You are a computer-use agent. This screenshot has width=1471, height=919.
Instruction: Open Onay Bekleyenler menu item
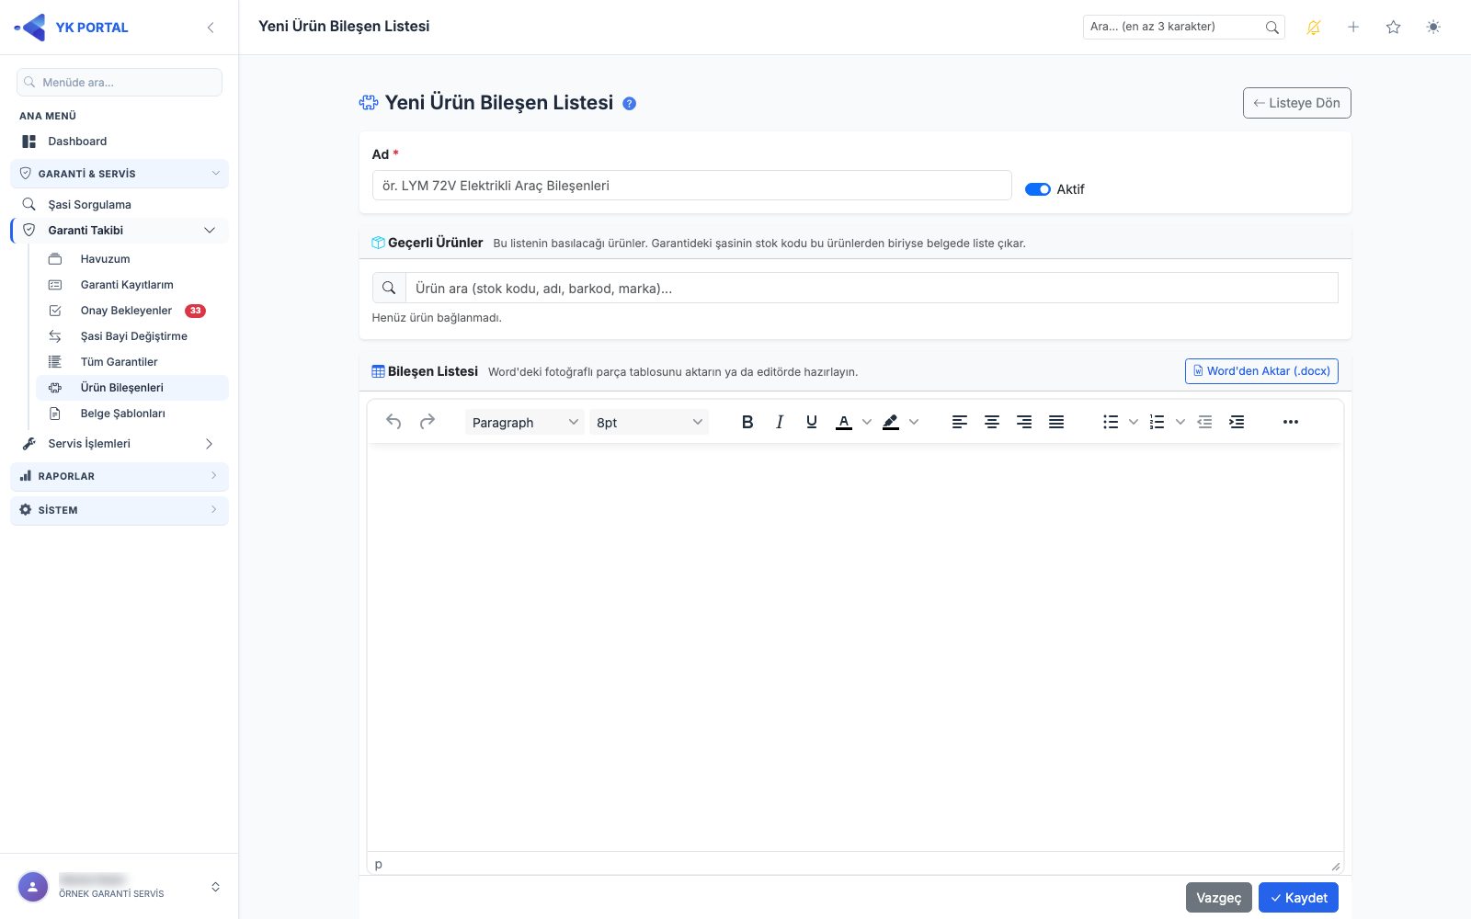132,311
